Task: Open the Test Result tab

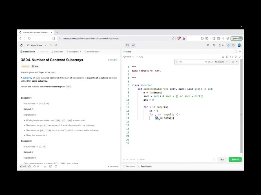Action: click(x=144, y=166)
